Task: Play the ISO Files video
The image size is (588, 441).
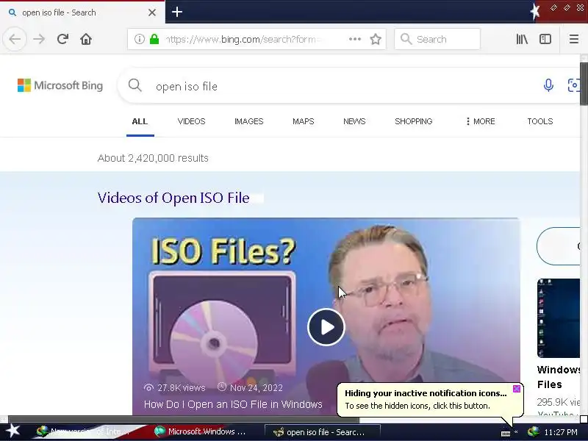Action: (x=326, y=327)
